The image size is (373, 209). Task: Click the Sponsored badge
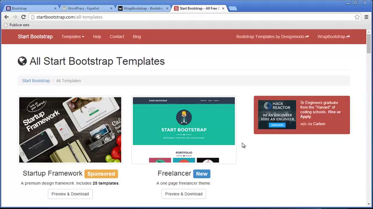[101, 174]
